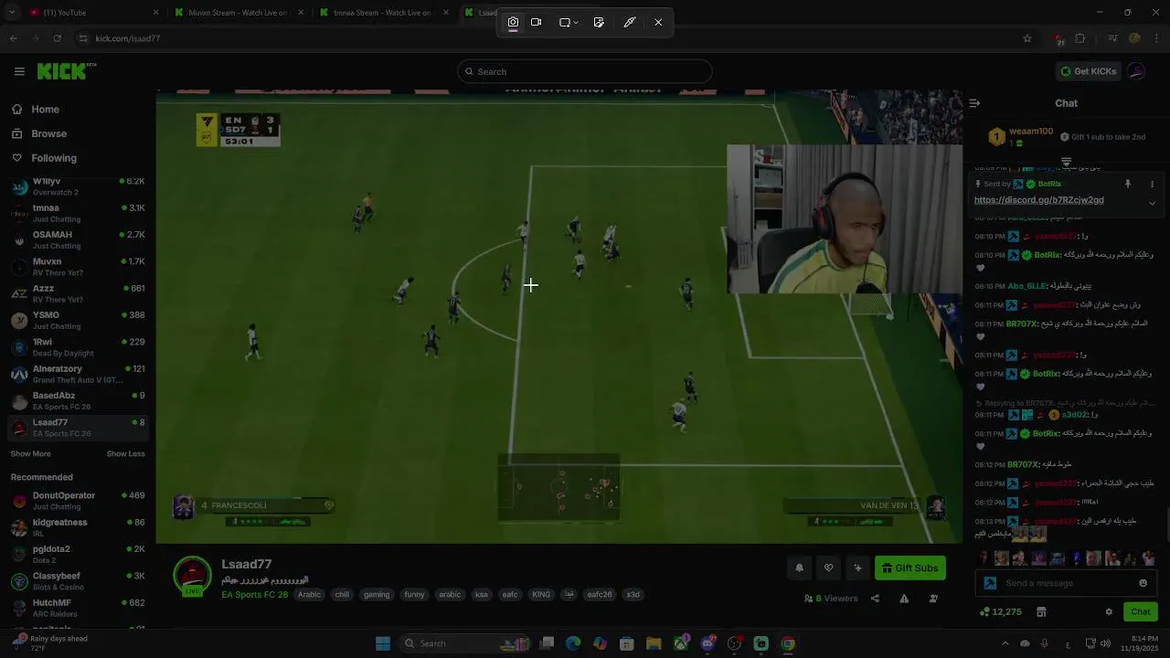This screenshot has height=658, width=1170.
Task: Open HutchMF recommended channel
Action: pyautogui.click(x=78, y=608)
